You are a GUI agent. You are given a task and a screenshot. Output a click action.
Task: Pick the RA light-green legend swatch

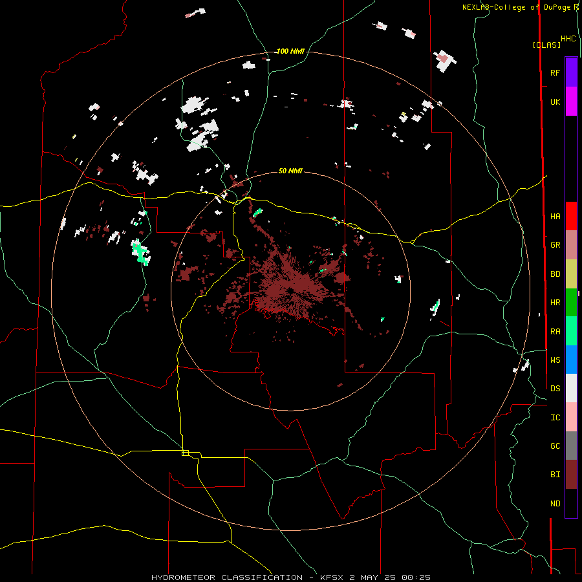[571, 331]
